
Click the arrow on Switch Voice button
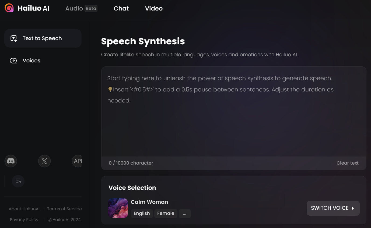[353, 208]
